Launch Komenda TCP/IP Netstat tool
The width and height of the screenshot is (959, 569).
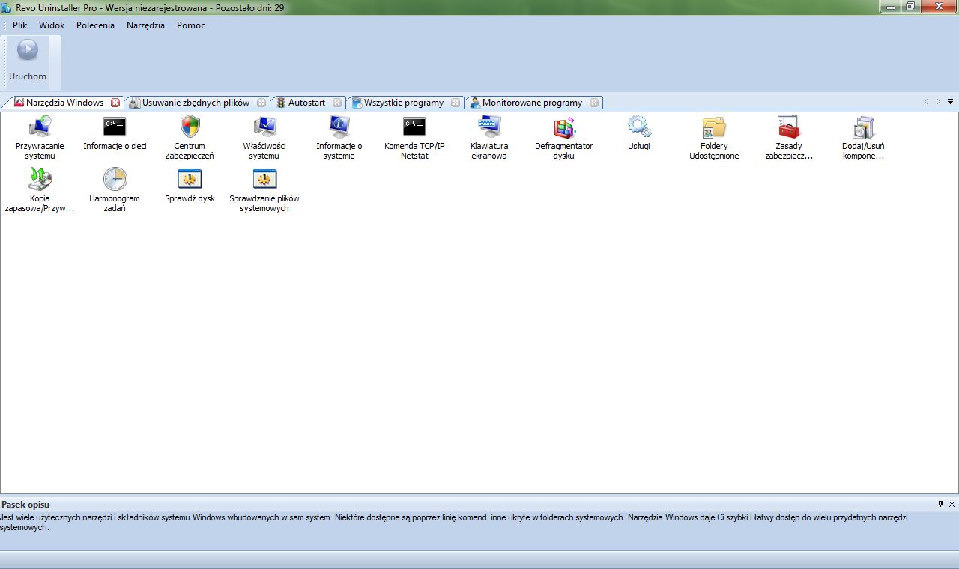point(414,138)
